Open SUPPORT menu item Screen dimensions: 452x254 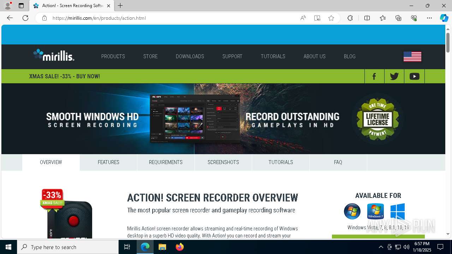[x=232, y=56]
